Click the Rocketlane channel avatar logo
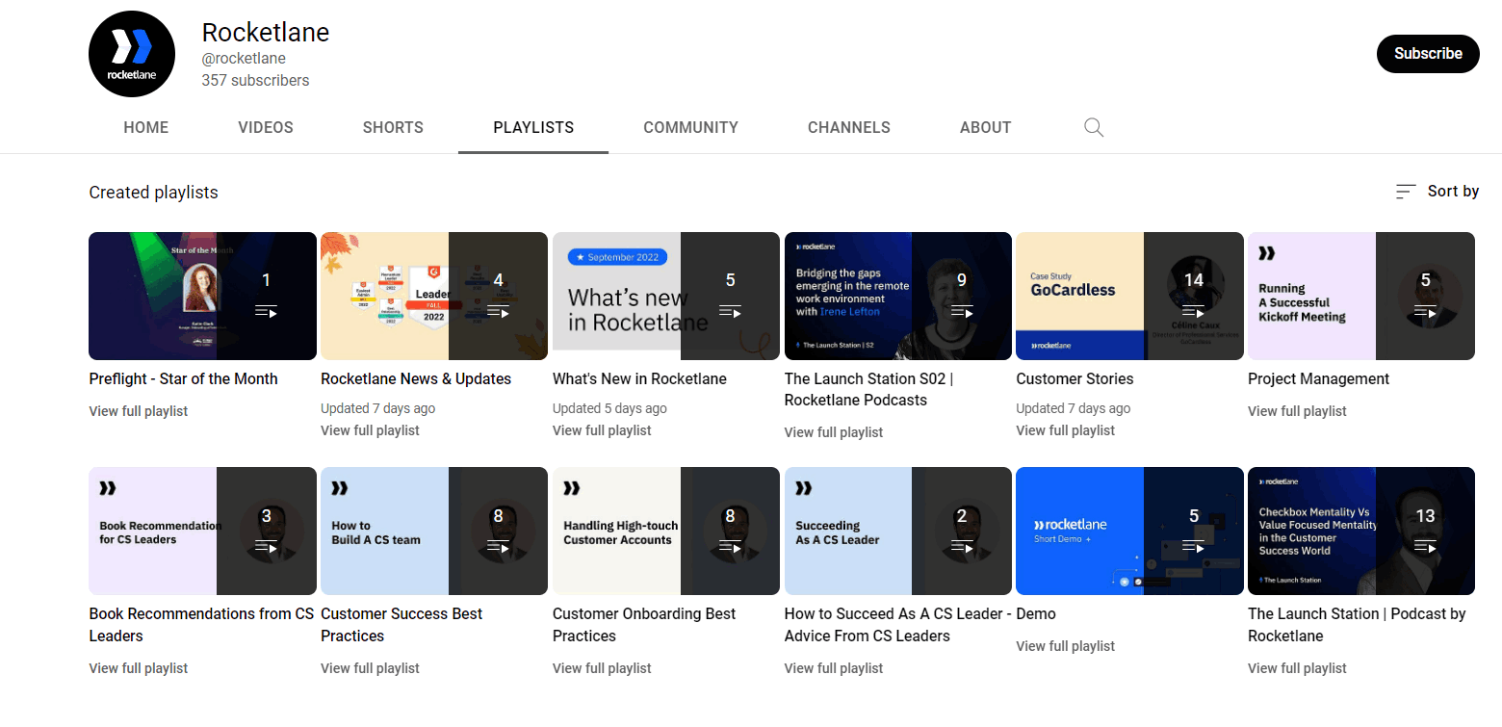 [x=131, y=54]
